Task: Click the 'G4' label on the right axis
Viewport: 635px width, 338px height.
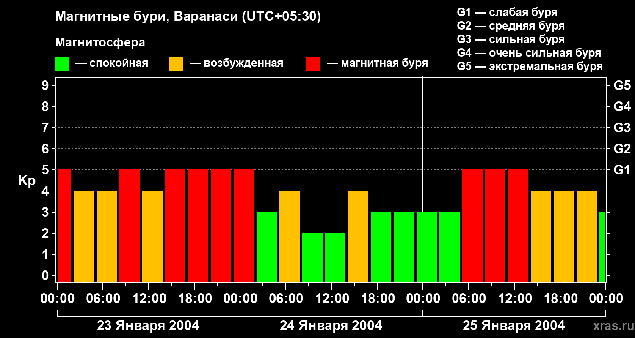Action: click(622, 107)
